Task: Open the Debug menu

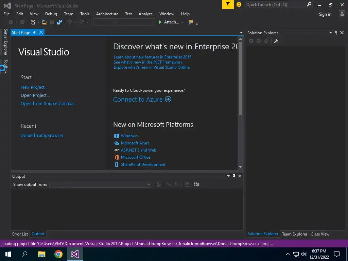Action: [51, 14]
